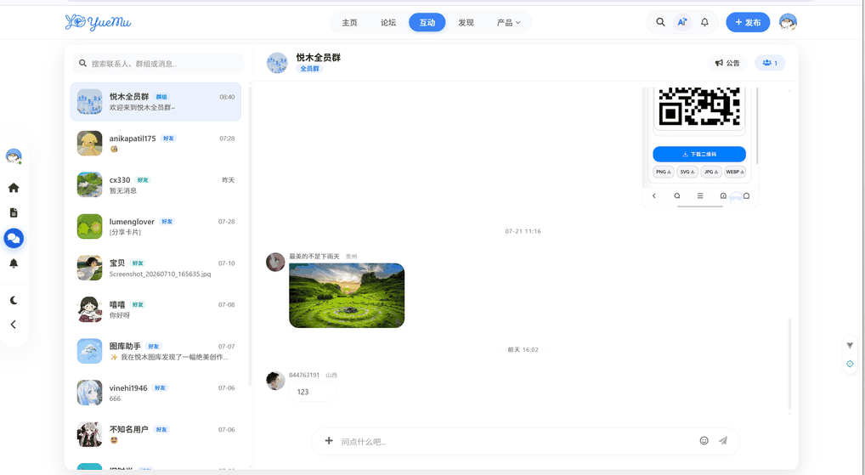Image resolution: width=865 pixels, height=475 pixels.
Task: Open chat with lumenglover
Action: point(155,226)
